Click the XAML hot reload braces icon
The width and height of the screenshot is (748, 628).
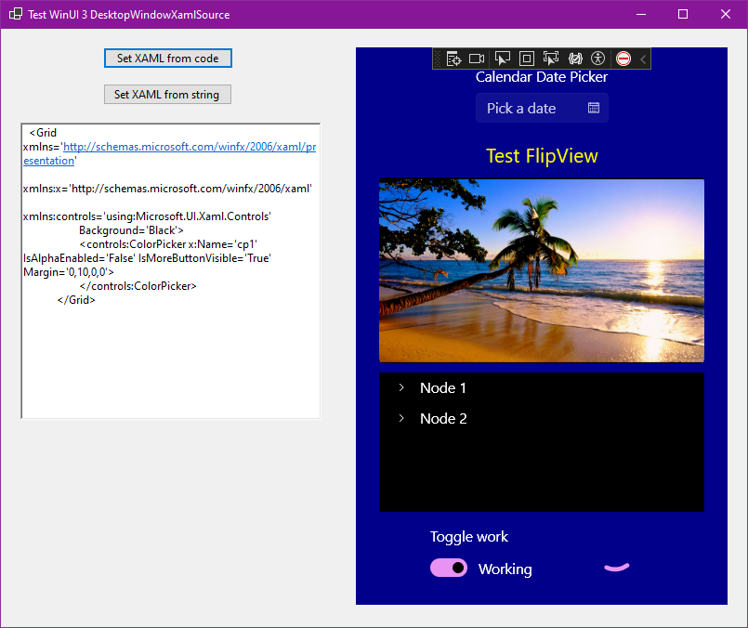[x=574, y=58]
